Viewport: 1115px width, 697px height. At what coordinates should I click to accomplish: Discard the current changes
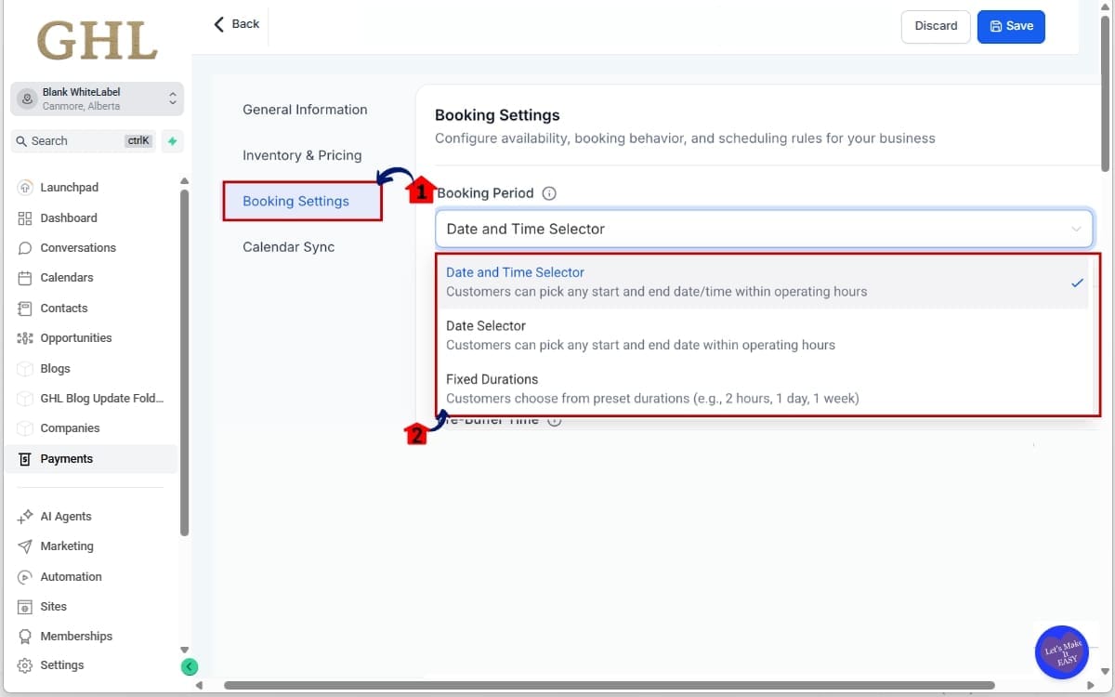click(935, 26)
